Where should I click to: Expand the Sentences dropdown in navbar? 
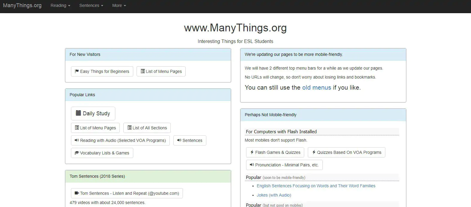(91, 5)
